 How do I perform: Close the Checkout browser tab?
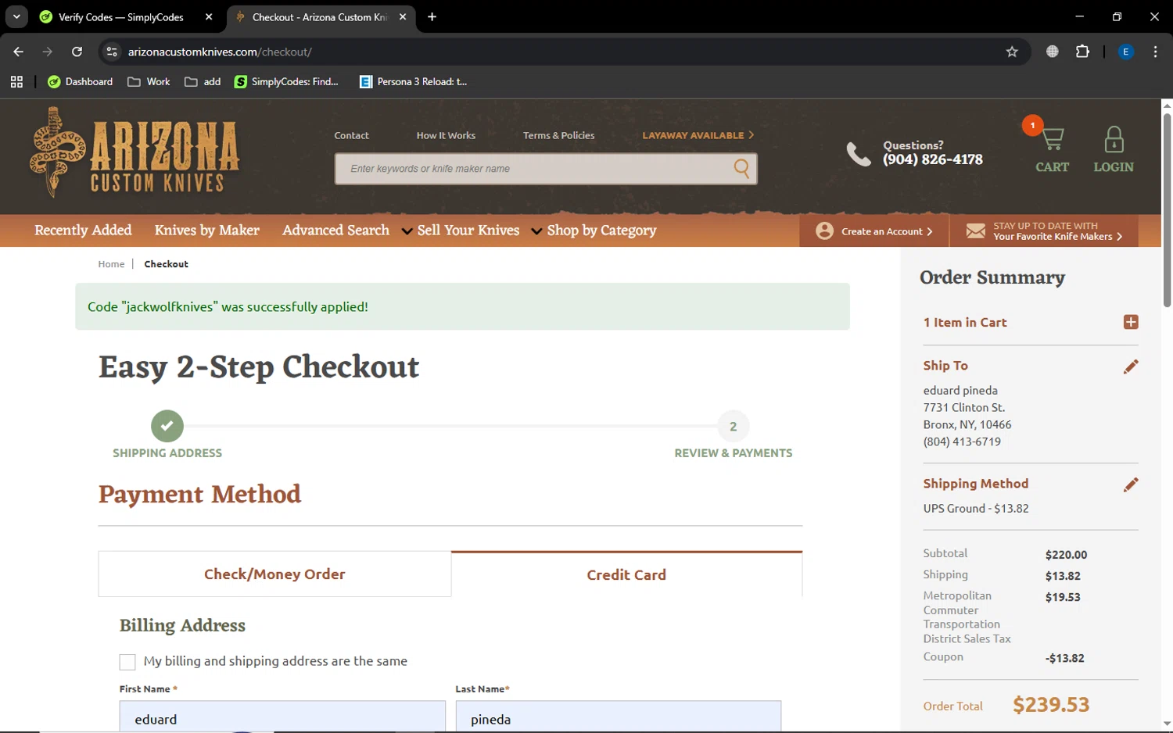[x=403, y=16]
